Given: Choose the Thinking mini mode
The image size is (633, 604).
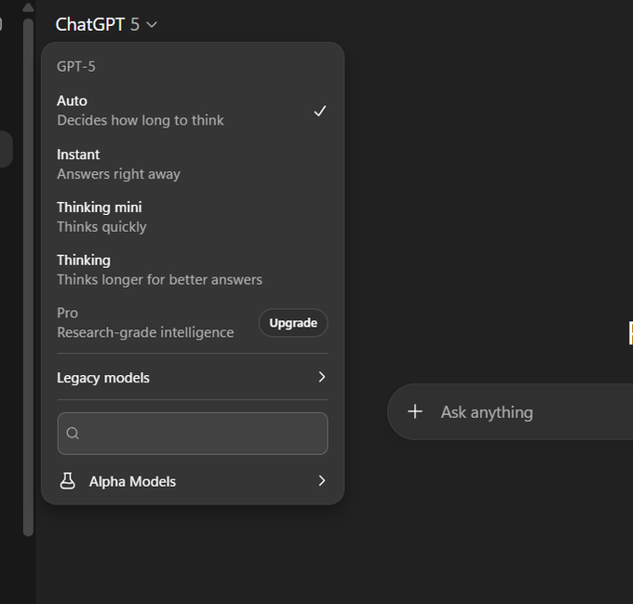Looking at the screenshot, I should point(193,217).
